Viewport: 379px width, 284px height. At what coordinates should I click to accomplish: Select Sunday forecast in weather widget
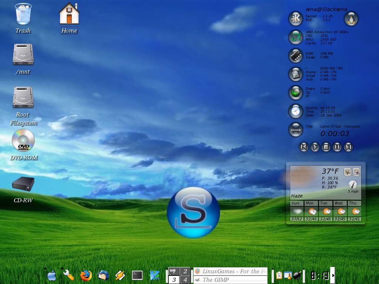[x=296, y=211]
